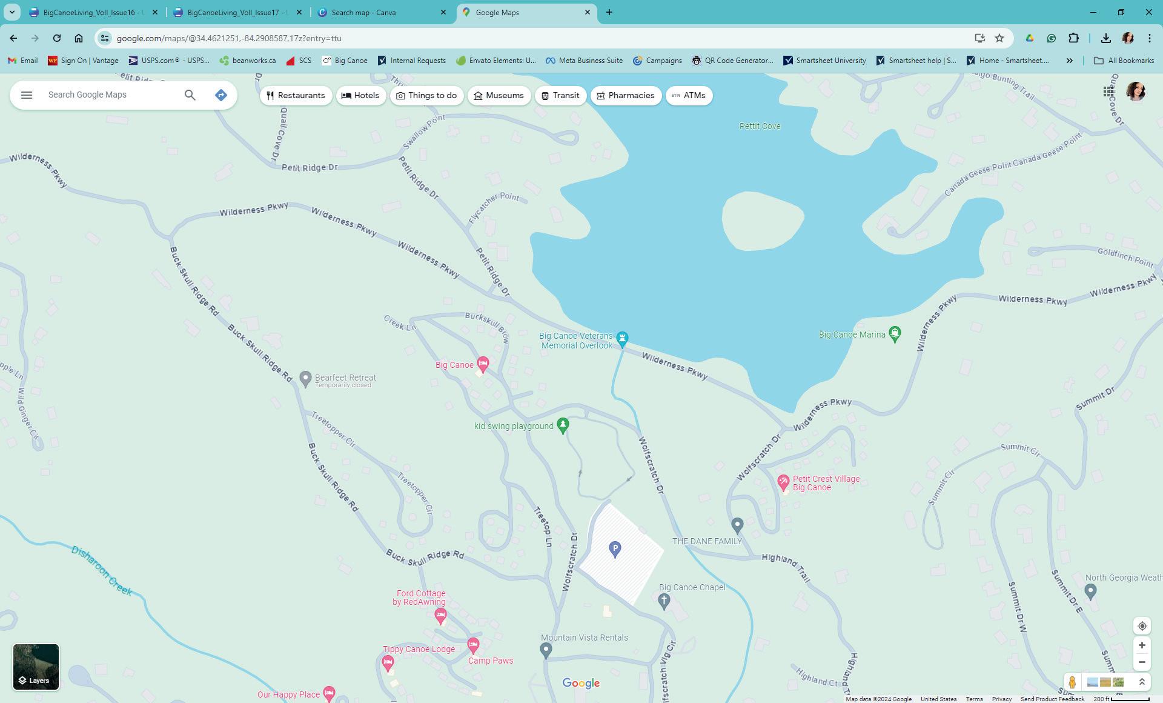The image size is (1163, 703).
Task: Show your location with the target icon
Action: 1142,626
